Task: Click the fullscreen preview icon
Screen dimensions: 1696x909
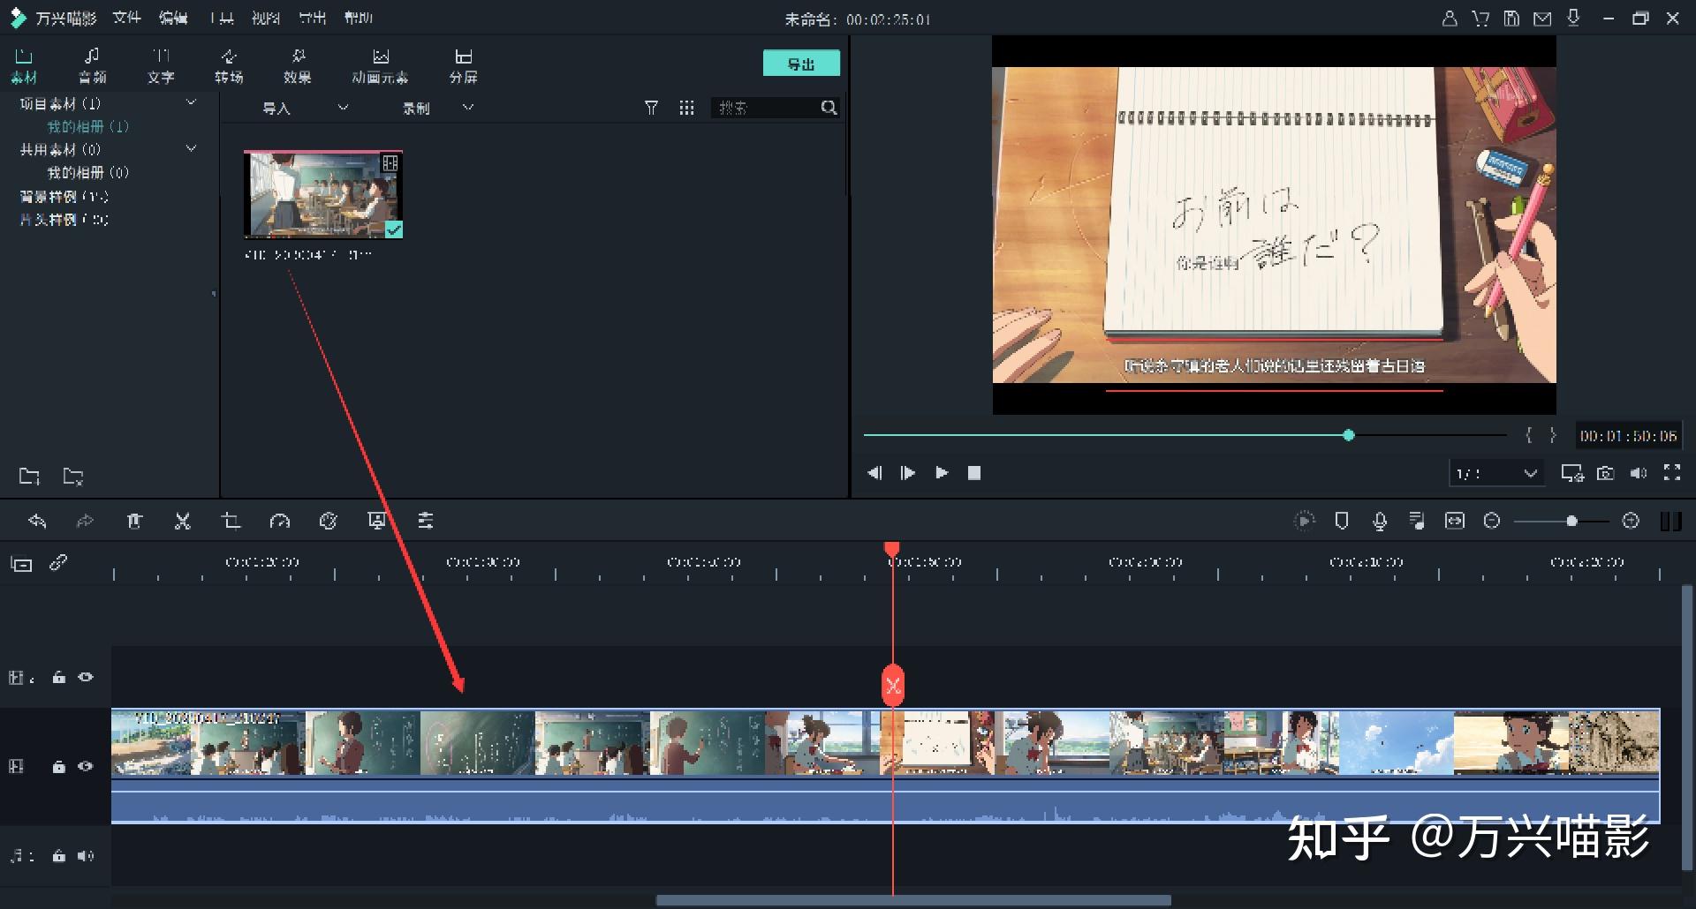Action: [x=1672, y=472]
